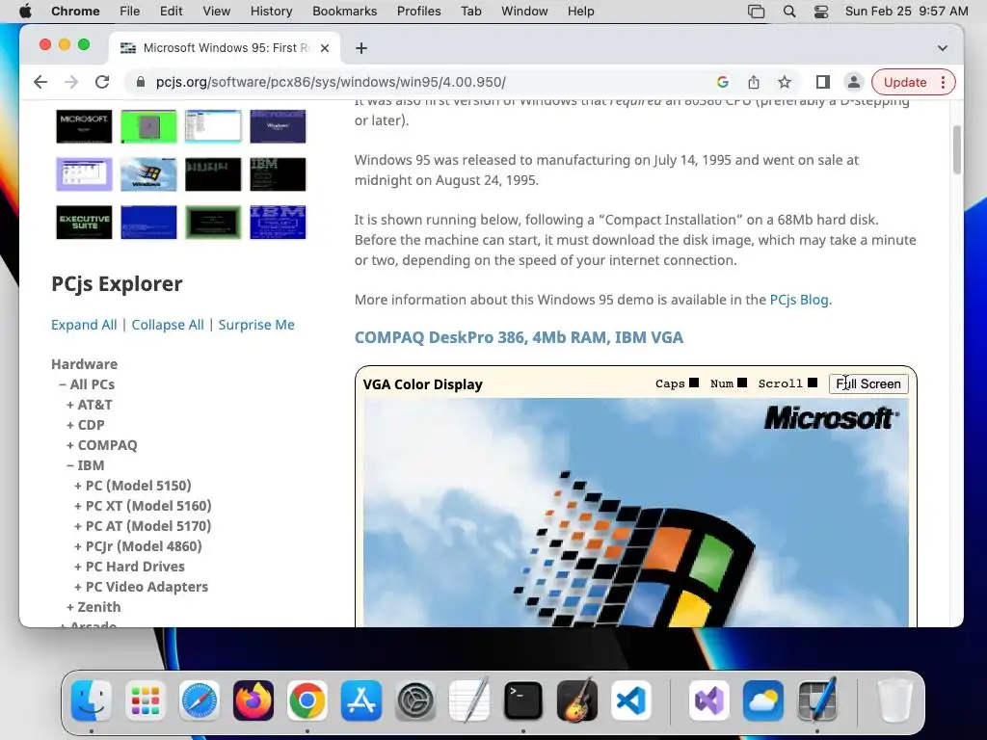The width and height of the screenshot is (987, 740).
Task: Launch Firefox from the Dock
Action: (253, 700)
